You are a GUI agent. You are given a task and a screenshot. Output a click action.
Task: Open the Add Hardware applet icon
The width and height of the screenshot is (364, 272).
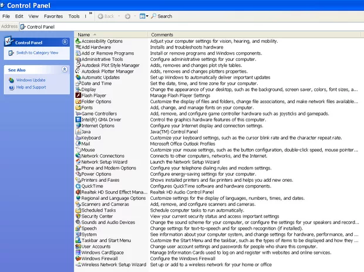point(78,47)
